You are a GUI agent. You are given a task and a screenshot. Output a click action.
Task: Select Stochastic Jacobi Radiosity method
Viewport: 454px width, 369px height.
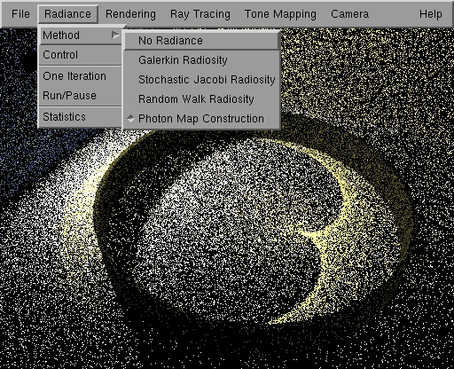click(201, 80)
